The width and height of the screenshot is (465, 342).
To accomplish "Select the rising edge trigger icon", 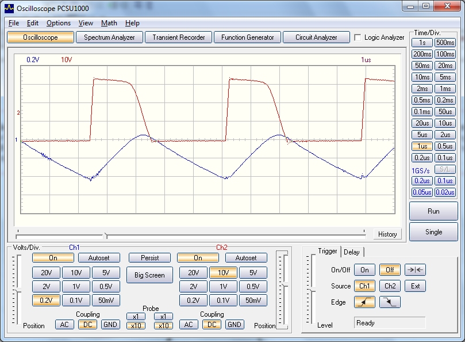I will [x=364, y=302].
